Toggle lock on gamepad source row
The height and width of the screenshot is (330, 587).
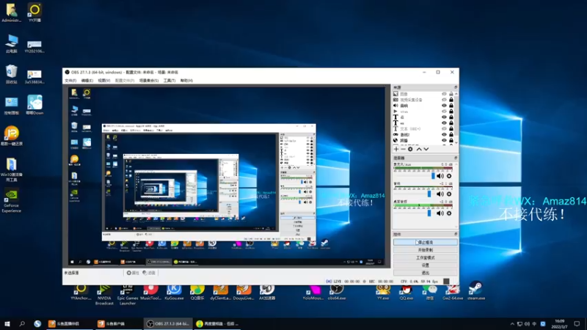tap(451, 135)
